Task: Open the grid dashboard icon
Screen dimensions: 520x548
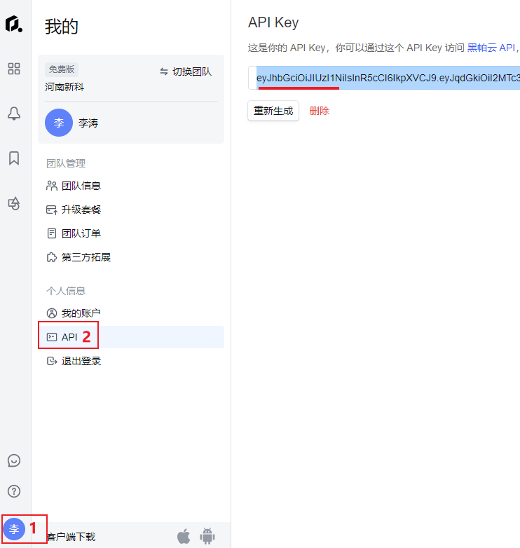Action: 14,69
